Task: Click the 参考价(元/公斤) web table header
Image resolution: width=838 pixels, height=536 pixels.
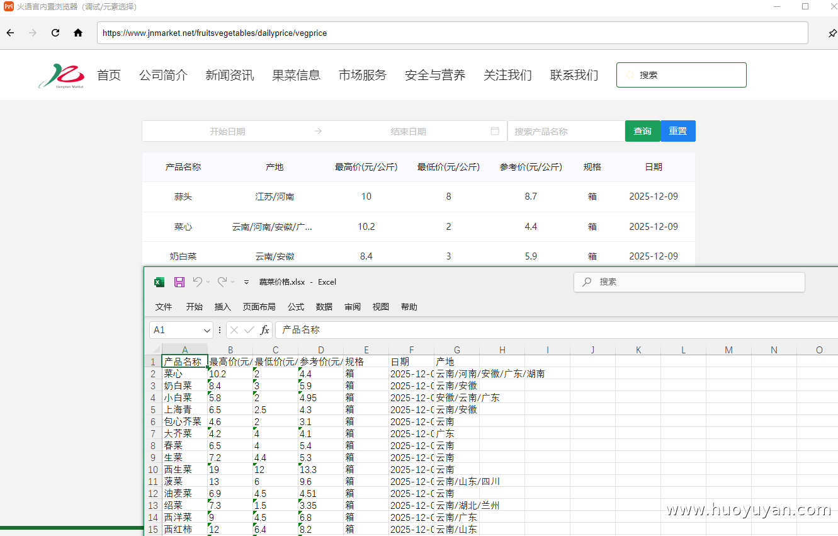Action: pos(531,167)
